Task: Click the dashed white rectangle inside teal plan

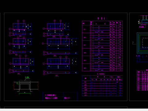Action: click(x=145, y=43)
